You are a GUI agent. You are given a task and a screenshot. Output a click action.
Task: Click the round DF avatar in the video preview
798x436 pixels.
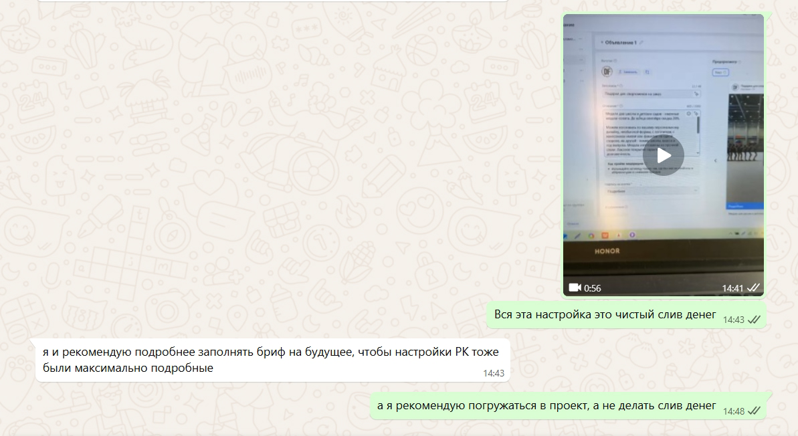[x=607, y=70]
